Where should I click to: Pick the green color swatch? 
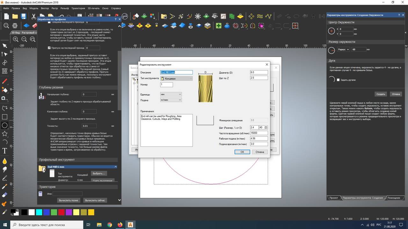point(54,212)
